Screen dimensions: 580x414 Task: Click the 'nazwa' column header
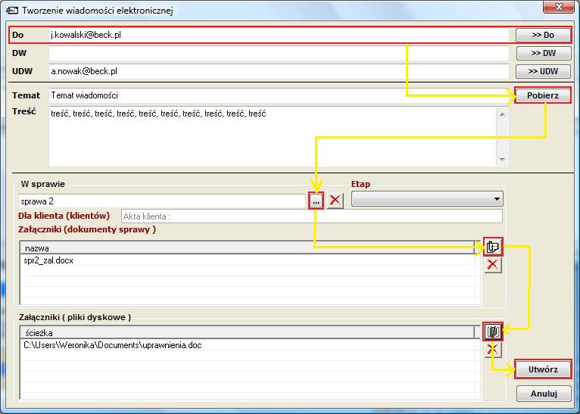[x=248, y=248]
